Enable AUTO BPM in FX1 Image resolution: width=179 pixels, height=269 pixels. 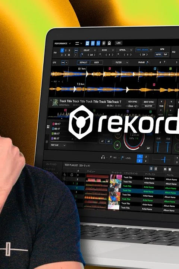(x=158, y=55)
